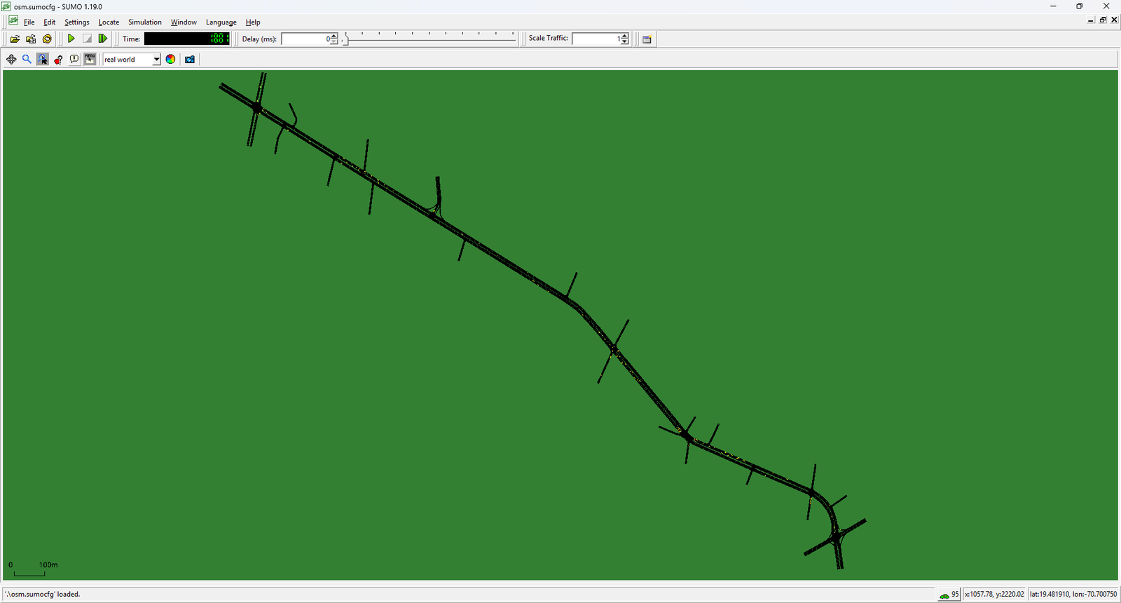Run the simulation with the green play button

click(71, 39)
